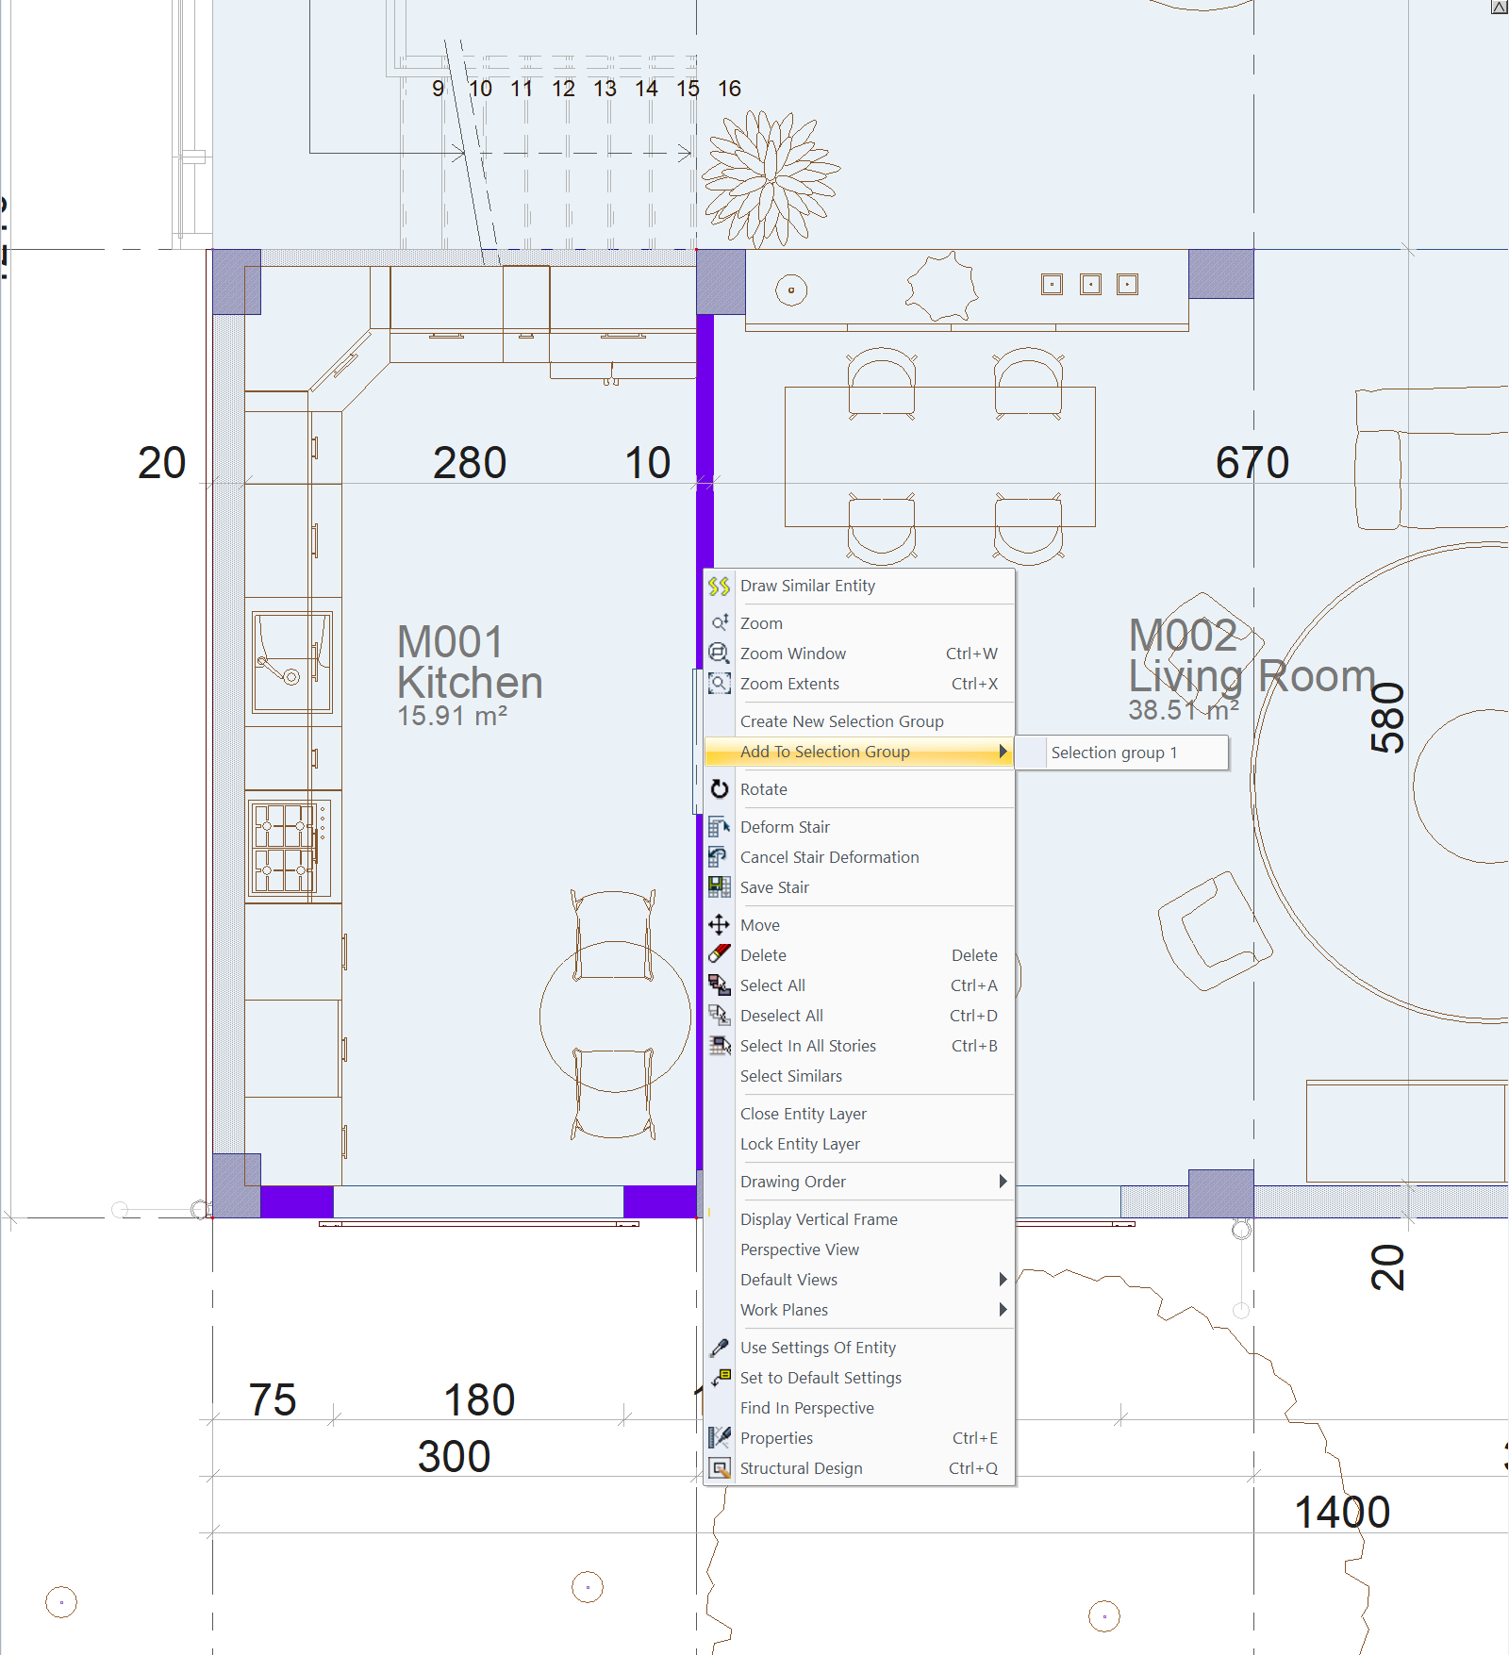
Task: Select Zoom Window in the context menu
Action: coord(859,654)
